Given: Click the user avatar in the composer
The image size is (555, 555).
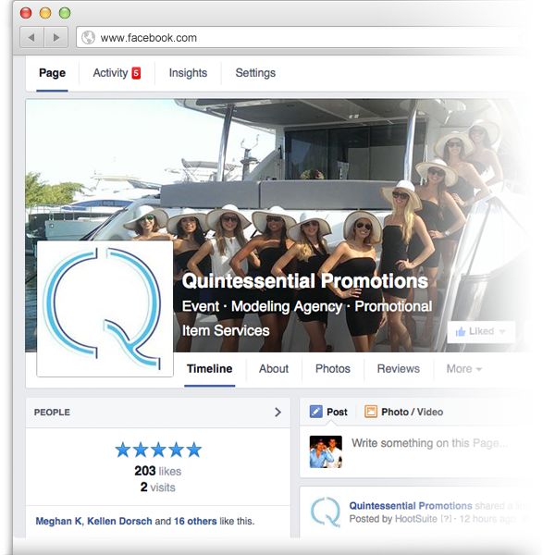Looking at the screenshot, I should point(326,451).
